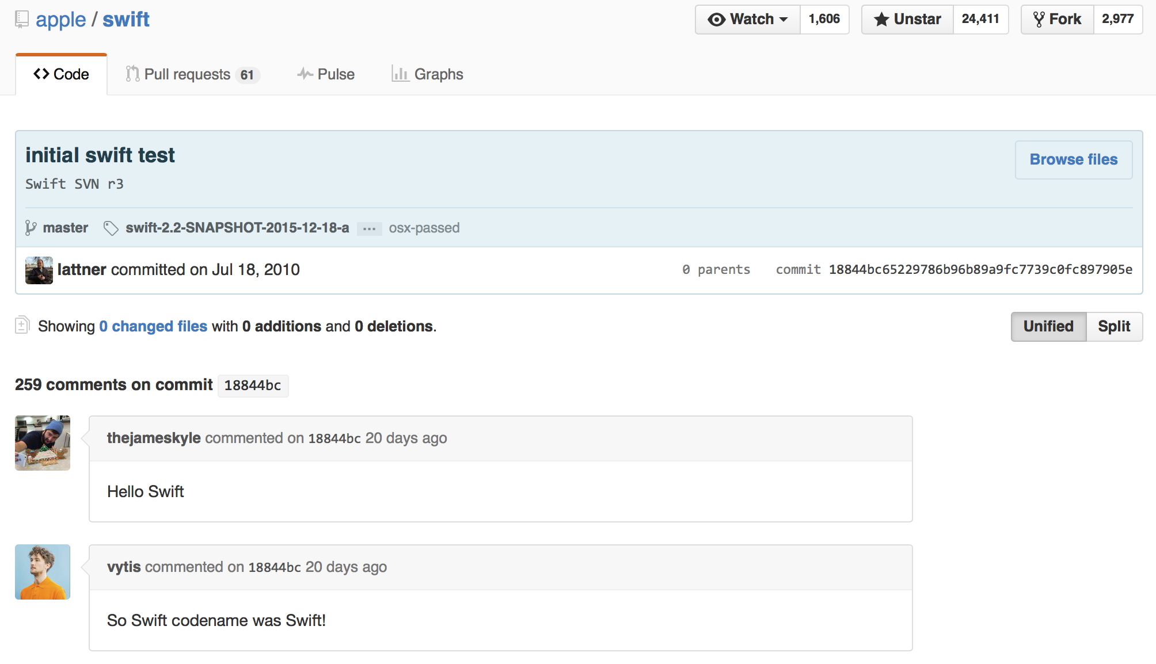Open the osx-passed tag link

tap(424, 228)
